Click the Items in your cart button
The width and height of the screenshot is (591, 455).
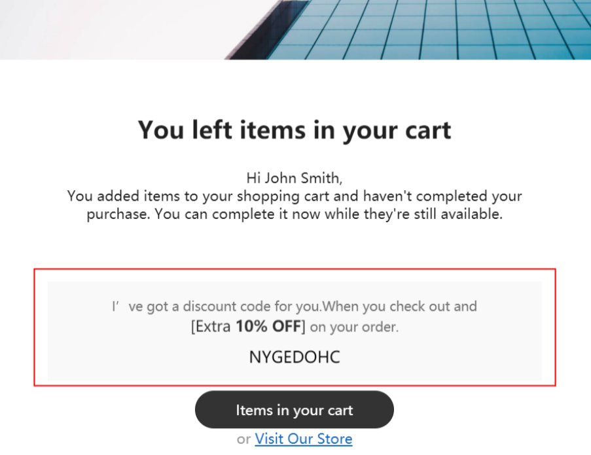(x=295, y=409)
